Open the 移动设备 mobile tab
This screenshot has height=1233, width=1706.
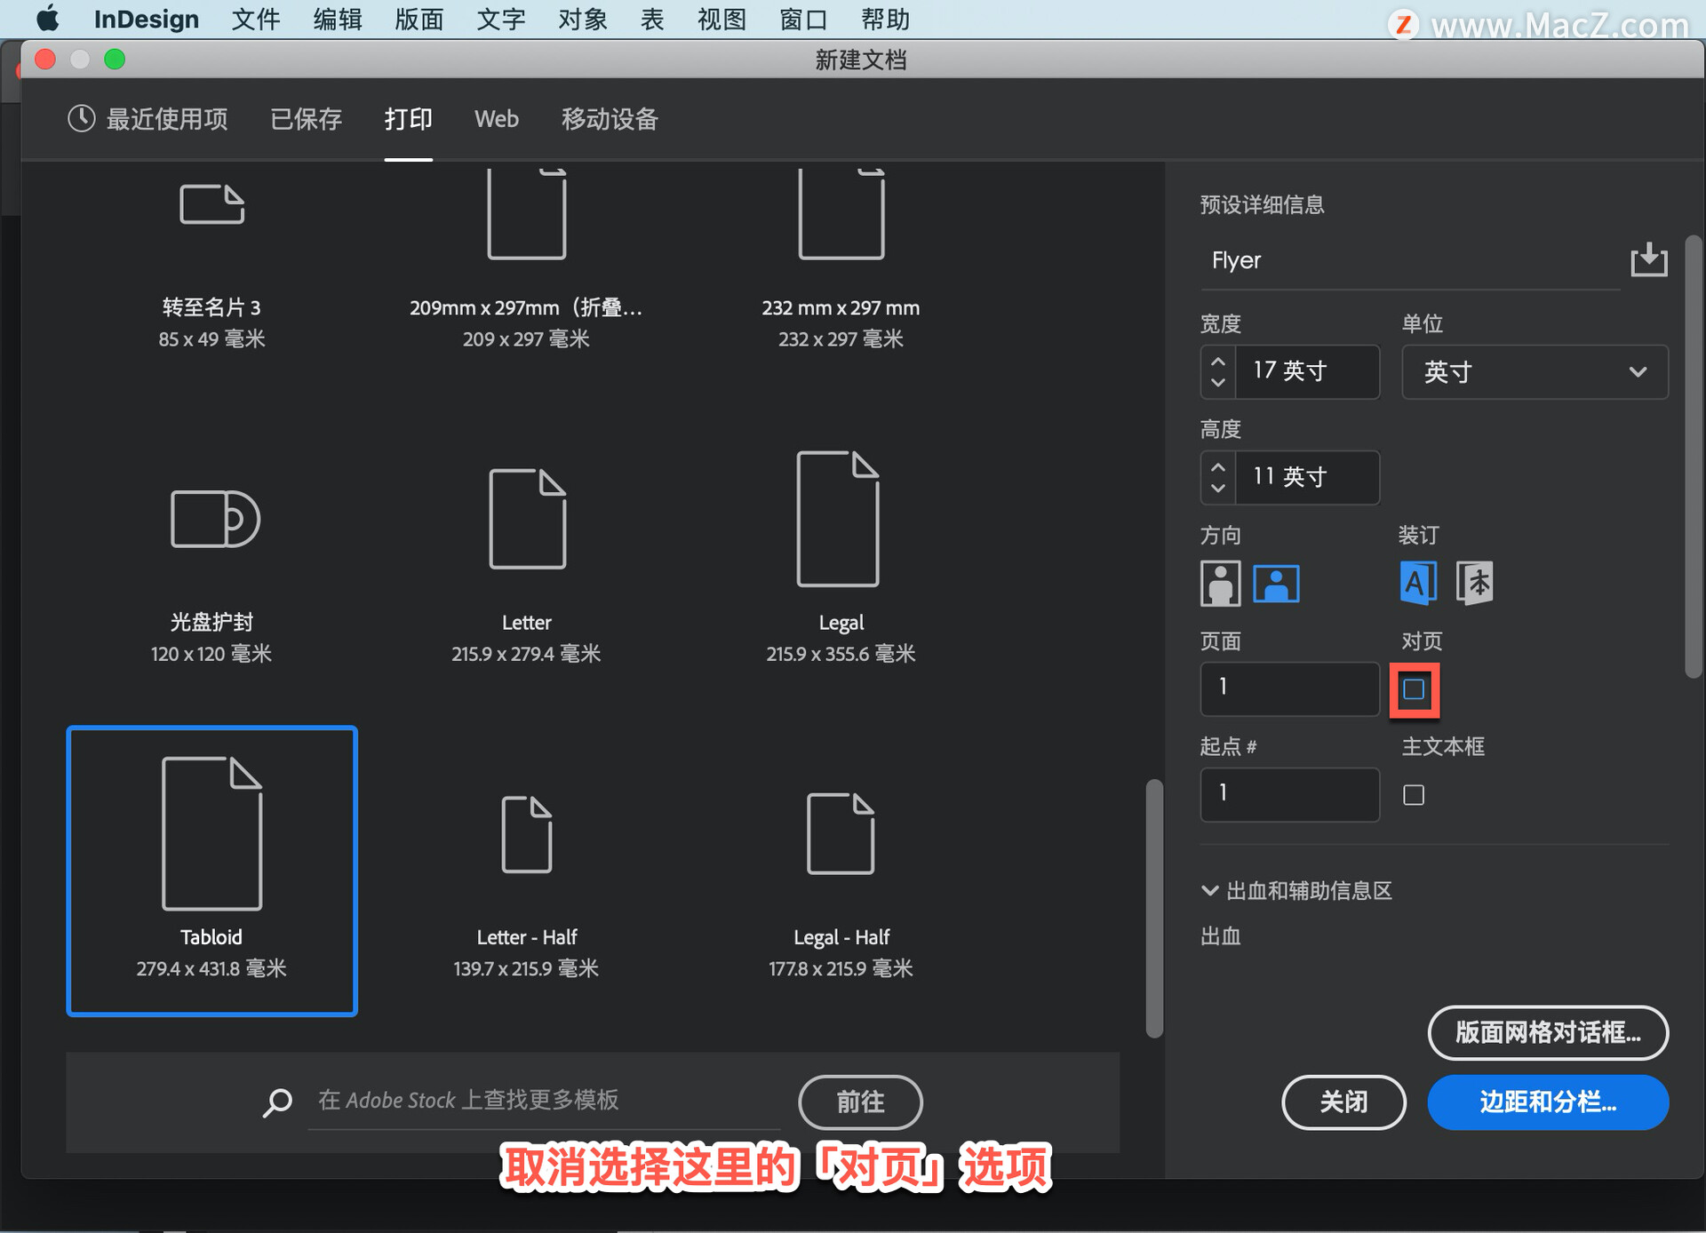(x=610, y=119)
